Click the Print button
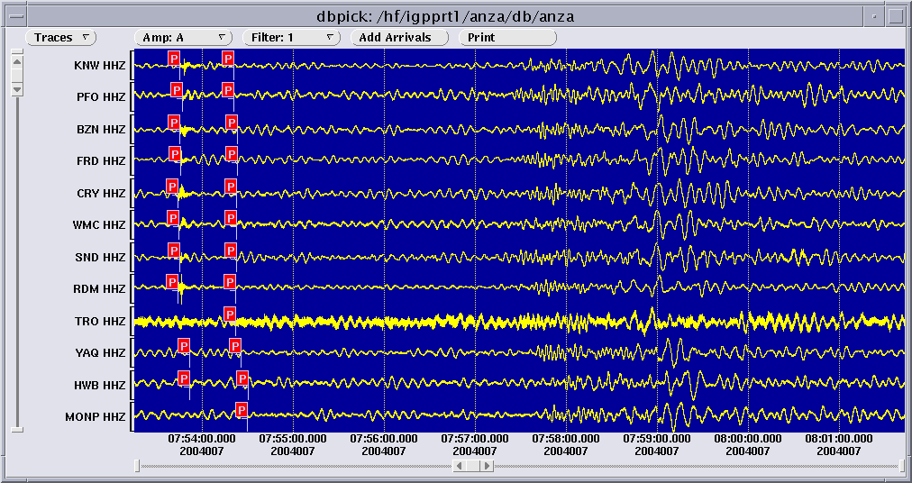Viewport: 912px width, 483px height. click(x=507, y=37)
